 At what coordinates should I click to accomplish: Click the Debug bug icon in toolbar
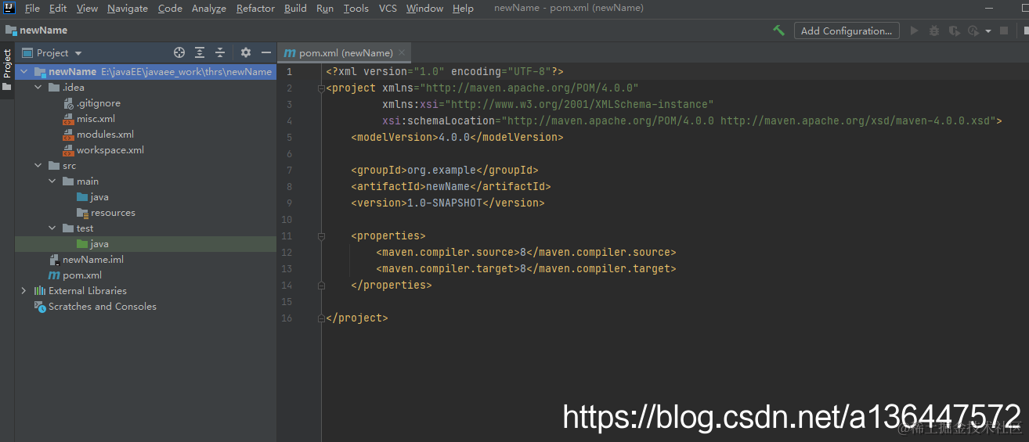934,31
